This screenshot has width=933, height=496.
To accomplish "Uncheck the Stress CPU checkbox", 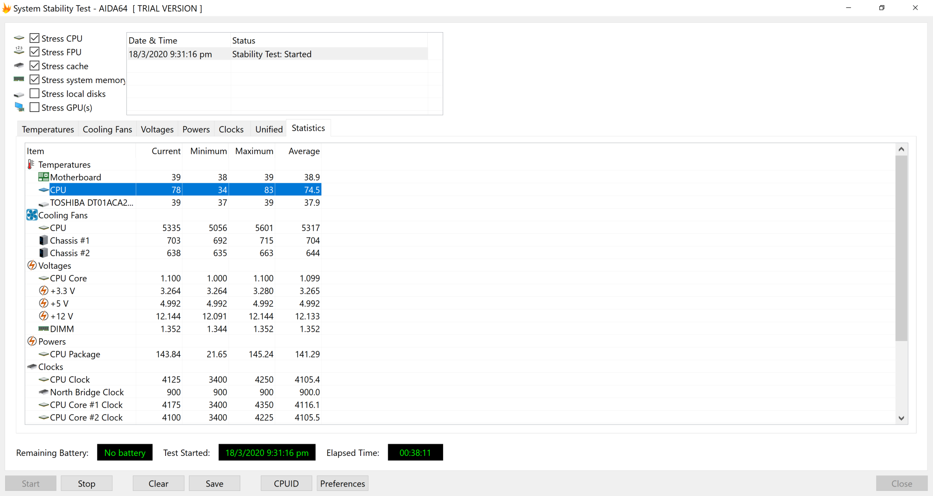I will [35, 38].
